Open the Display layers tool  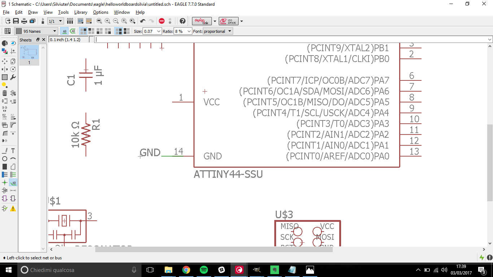point(5,51)
